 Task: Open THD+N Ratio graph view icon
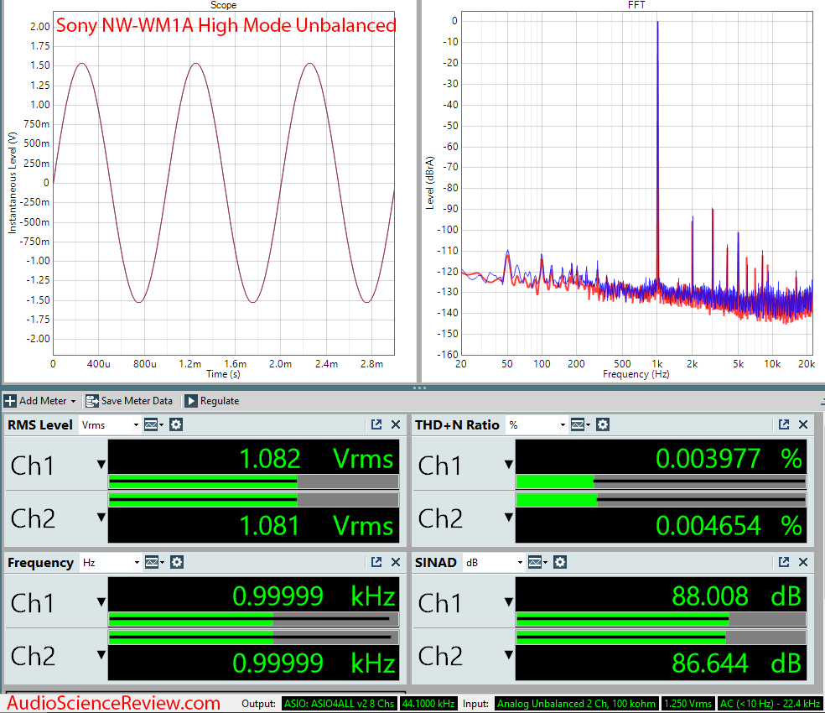[x=580, y=424]
